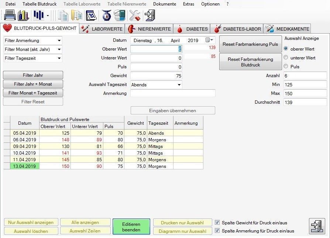Image resolution: width=330 pixels, height=238 pixels.
Task: Click the exit door button at bottom right
Action: coord(317,226)
